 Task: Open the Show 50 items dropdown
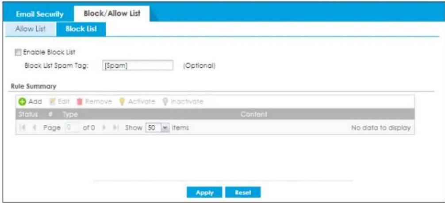[x=157, y=128]
